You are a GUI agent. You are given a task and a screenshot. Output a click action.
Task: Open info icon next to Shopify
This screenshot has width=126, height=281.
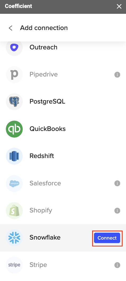click(117, 211)
